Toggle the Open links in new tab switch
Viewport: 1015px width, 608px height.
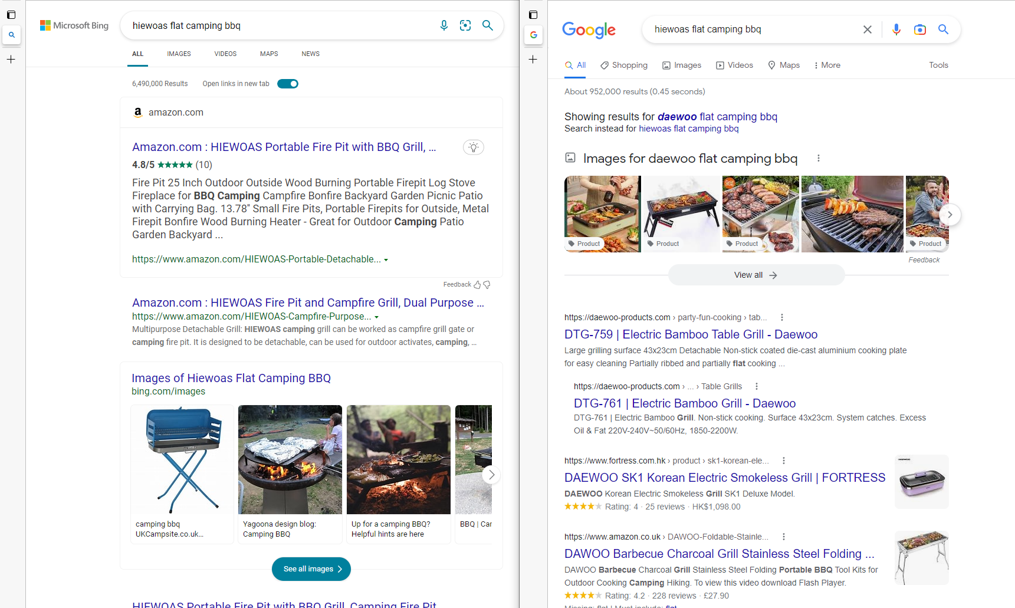click(287, 83)
